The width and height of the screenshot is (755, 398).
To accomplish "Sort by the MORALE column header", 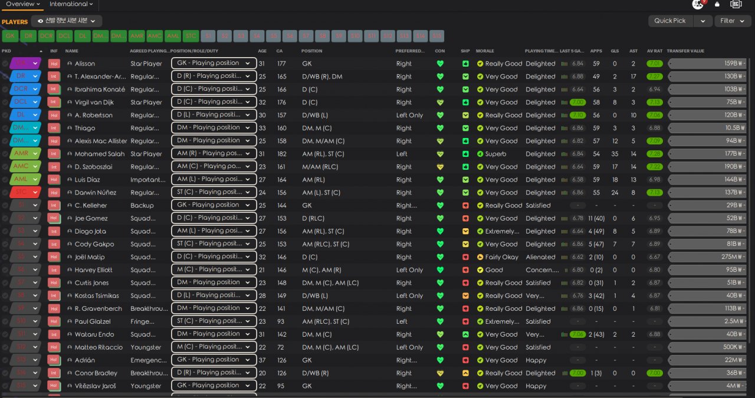I will click(485, 51).
